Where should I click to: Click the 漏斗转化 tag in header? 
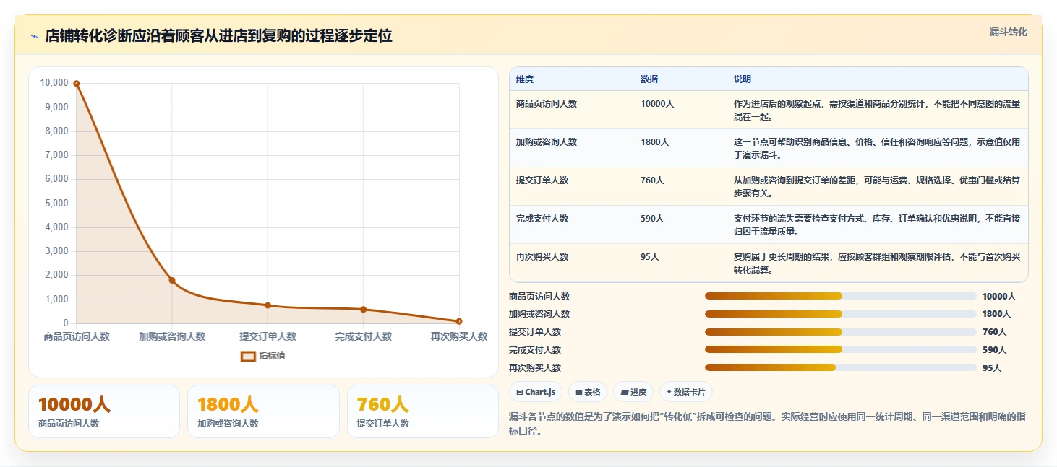(x=1008, y=32)
